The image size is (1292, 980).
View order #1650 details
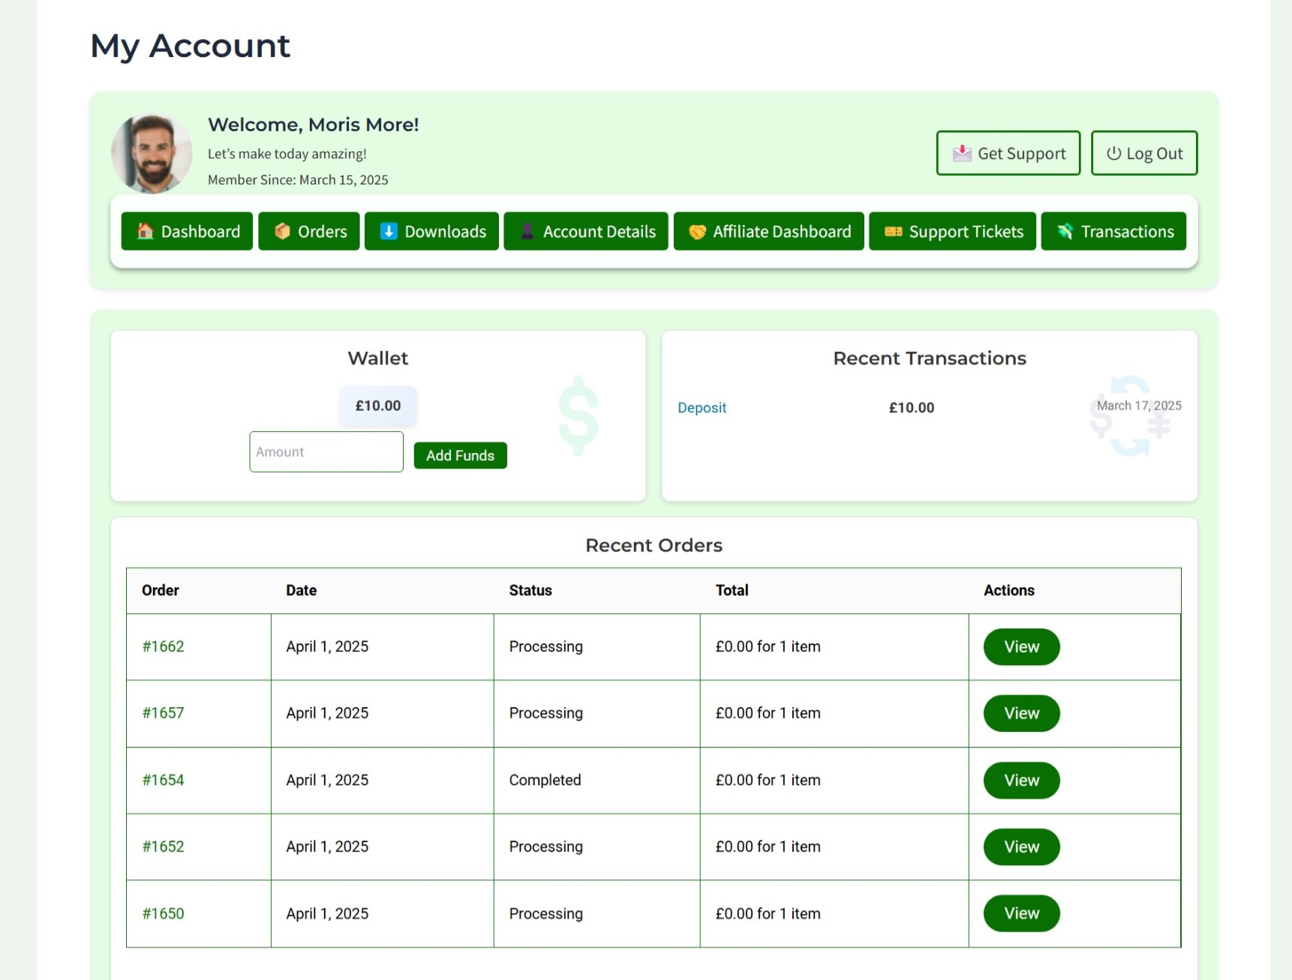coord(1021,913)
